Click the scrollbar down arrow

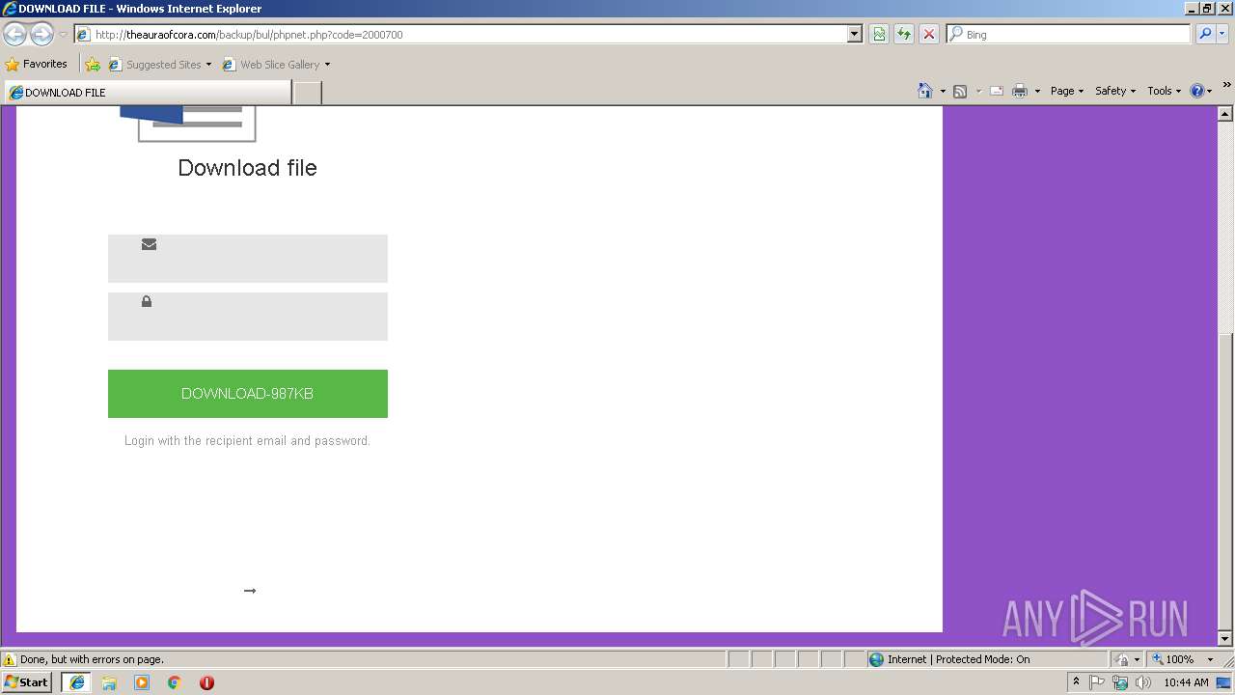[x=1225, y=638]
